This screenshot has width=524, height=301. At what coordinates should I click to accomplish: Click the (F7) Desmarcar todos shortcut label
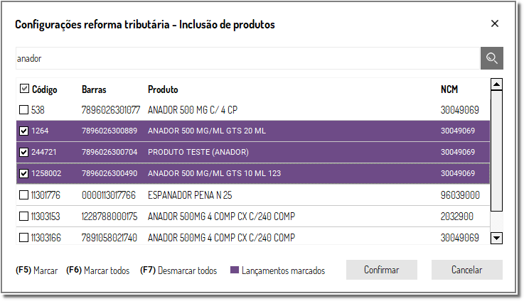tap(178, 270)
